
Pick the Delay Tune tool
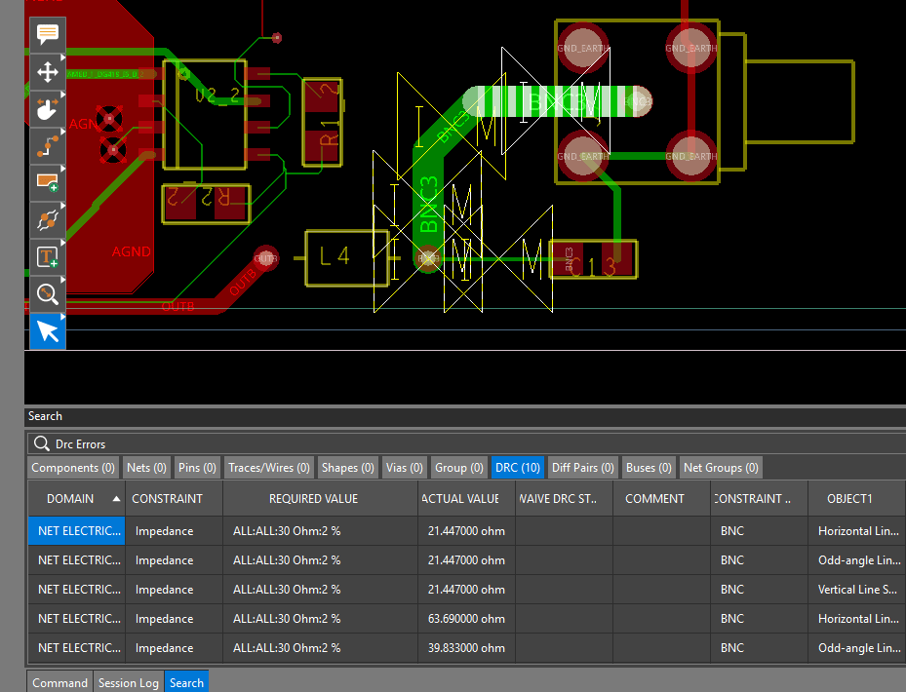pyautogui.click(x=47, y=219)
